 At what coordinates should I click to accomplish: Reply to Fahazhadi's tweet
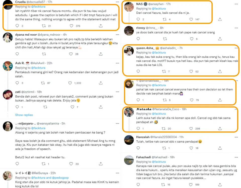138,185
